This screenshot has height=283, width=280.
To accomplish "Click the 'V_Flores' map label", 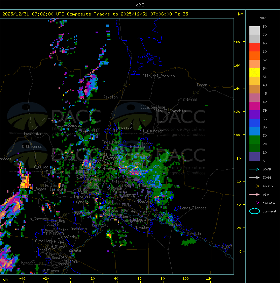I will coord(51,271).
